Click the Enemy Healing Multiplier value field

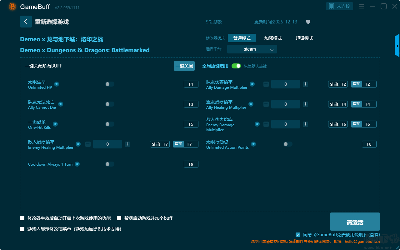107,144
